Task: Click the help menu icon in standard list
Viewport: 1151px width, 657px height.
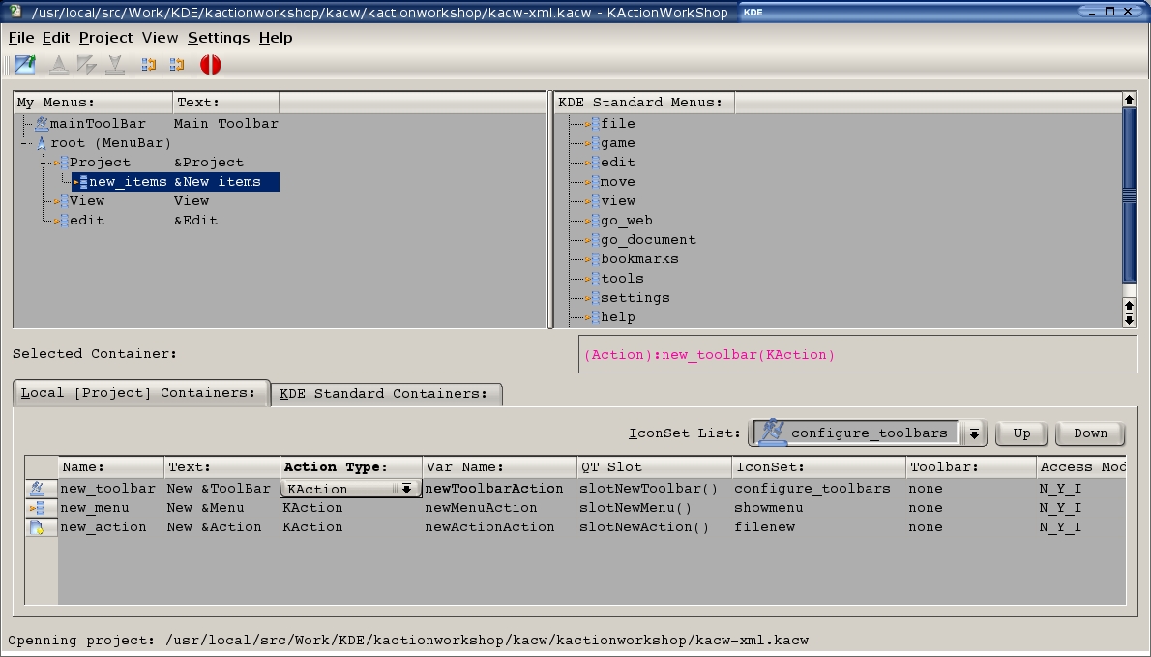Action: point(592,317)
